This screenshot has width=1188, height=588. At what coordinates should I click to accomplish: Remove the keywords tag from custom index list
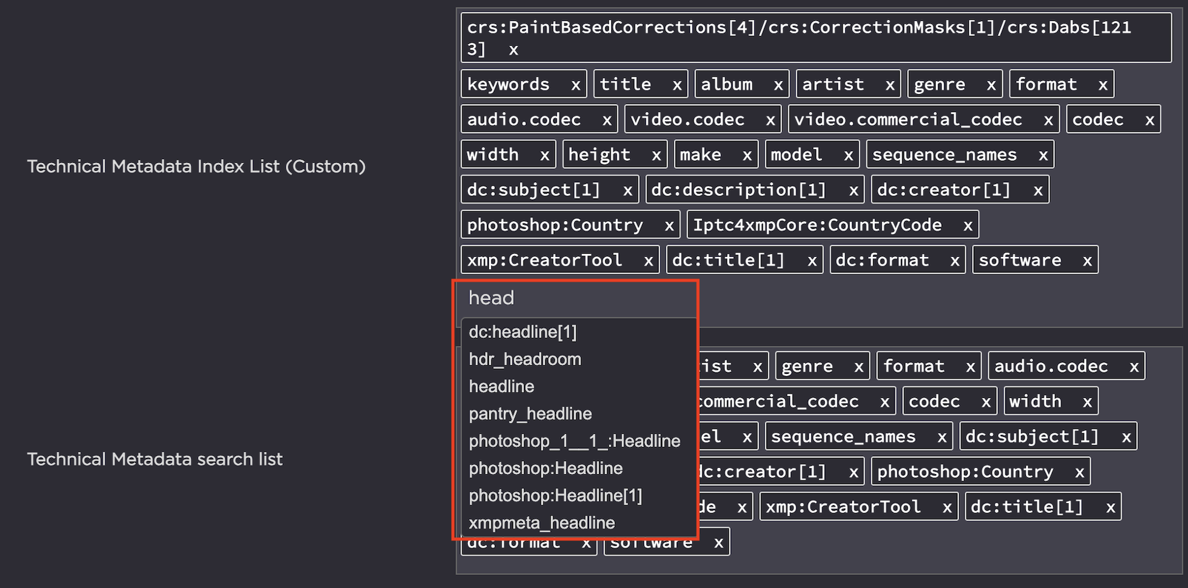tap(575, 85)
